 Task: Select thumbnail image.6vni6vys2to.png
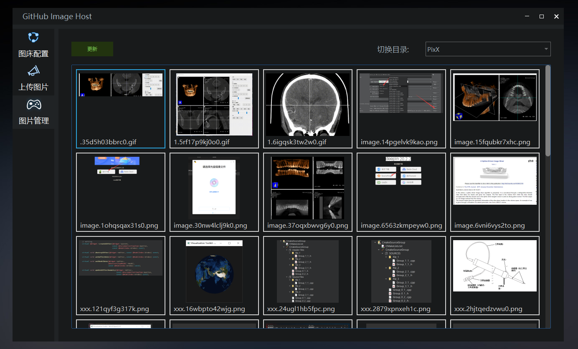point(495,192)
